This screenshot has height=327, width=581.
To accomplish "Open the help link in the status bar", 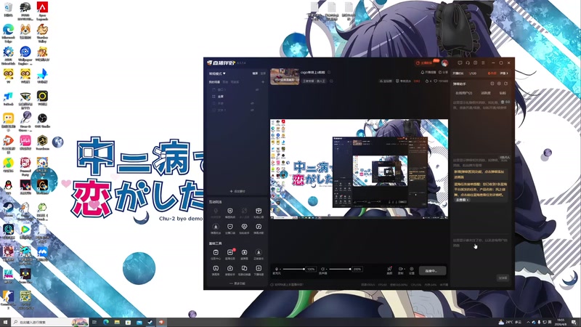I will pyautogui.click(x=287, y=285).
